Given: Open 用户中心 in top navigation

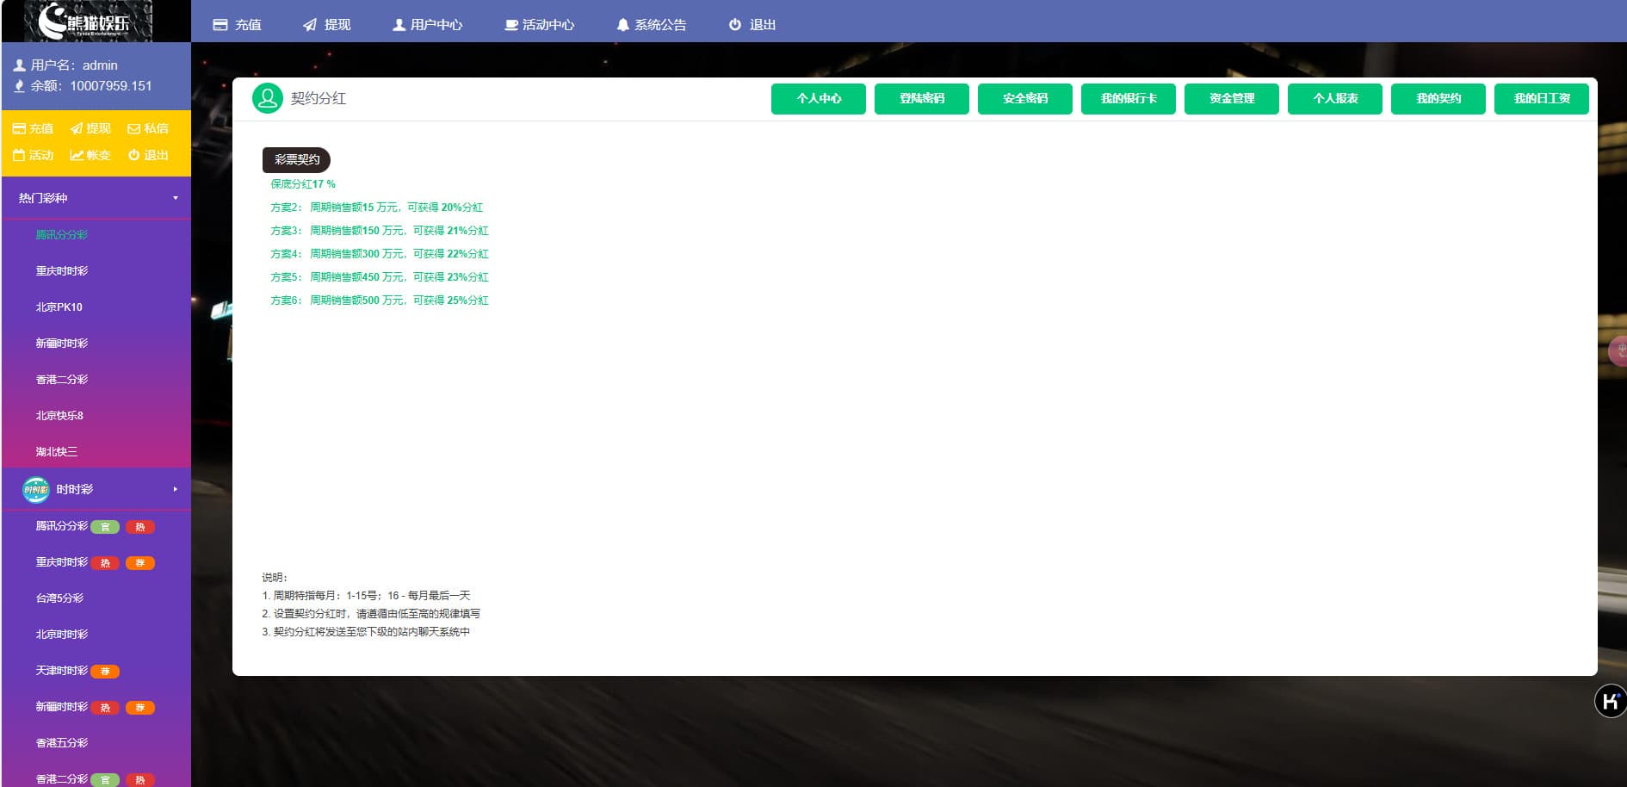Looking at the screenshot, I should click(428, 25).
